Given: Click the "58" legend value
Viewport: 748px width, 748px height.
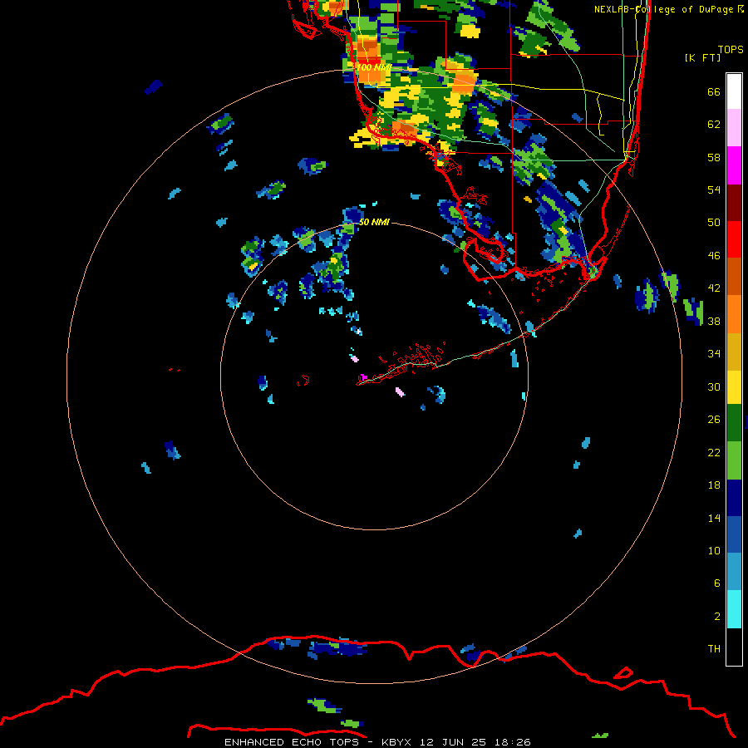Looking at the screenshot, I should pos(714,157).
